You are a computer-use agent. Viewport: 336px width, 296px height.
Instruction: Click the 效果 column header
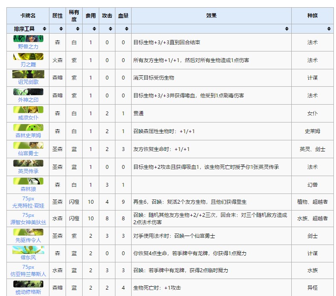point(211,16)
